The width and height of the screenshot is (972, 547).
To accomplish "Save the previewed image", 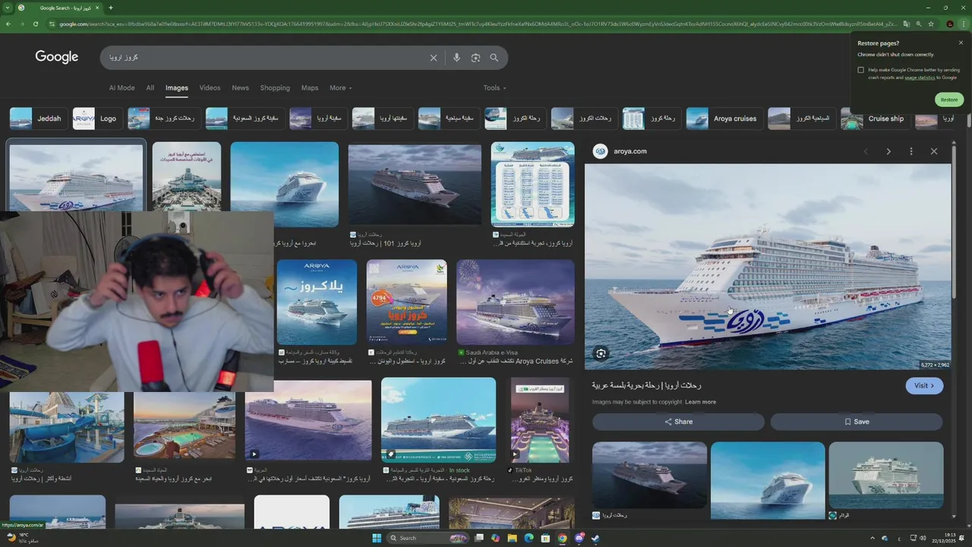I will pos(857,422).
